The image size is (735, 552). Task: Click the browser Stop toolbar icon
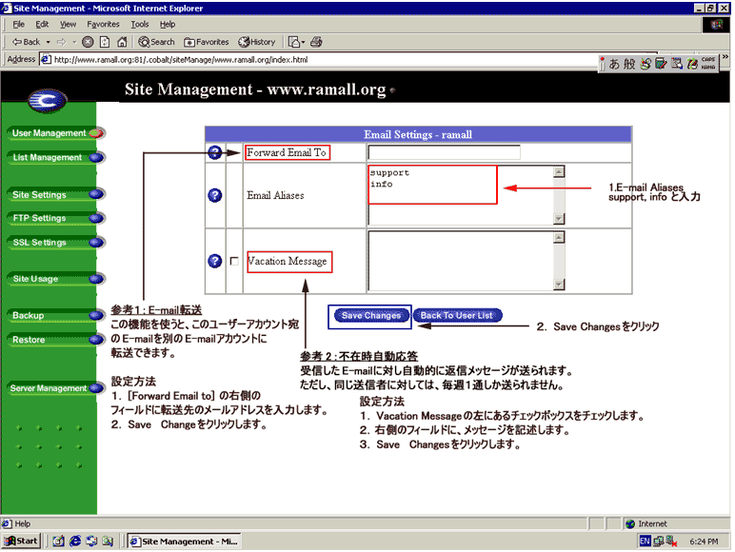[x=88, y=42]
